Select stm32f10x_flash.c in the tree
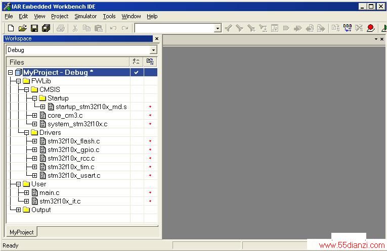Viewport: 387px width, 251px height. coord(73,141)
